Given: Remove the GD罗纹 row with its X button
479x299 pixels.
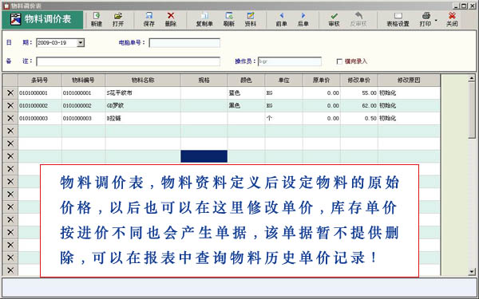Looking at the screenshot, I should coord(10,105).
